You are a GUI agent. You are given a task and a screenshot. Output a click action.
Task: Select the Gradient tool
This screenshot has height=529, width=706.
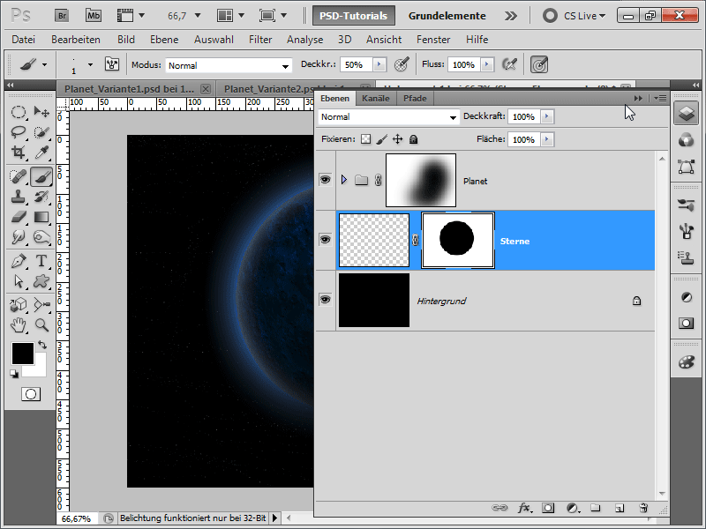click(x=41, y=217)
